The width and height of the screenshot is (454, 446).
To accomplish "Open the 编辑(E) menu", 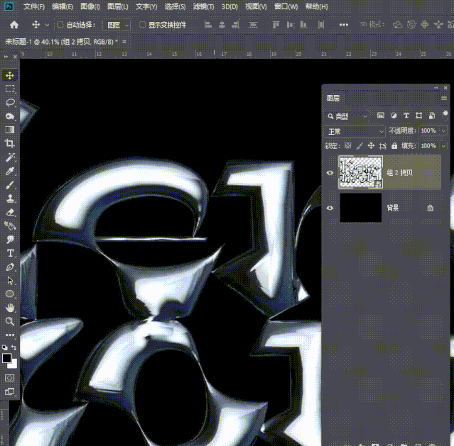I will 63,6.
